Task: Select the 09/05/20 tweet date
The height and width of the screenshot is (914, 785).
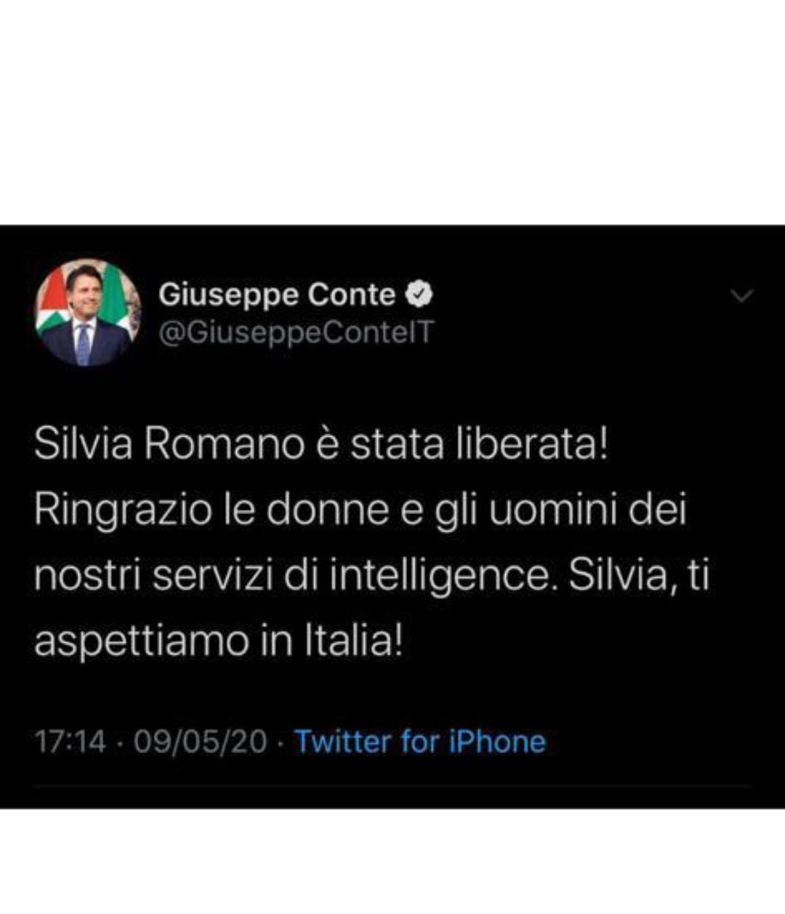Action: (x=201, y=742)
